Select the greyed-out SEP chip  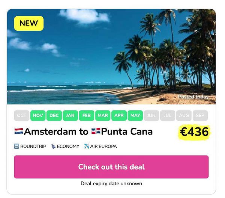(200, 115)
